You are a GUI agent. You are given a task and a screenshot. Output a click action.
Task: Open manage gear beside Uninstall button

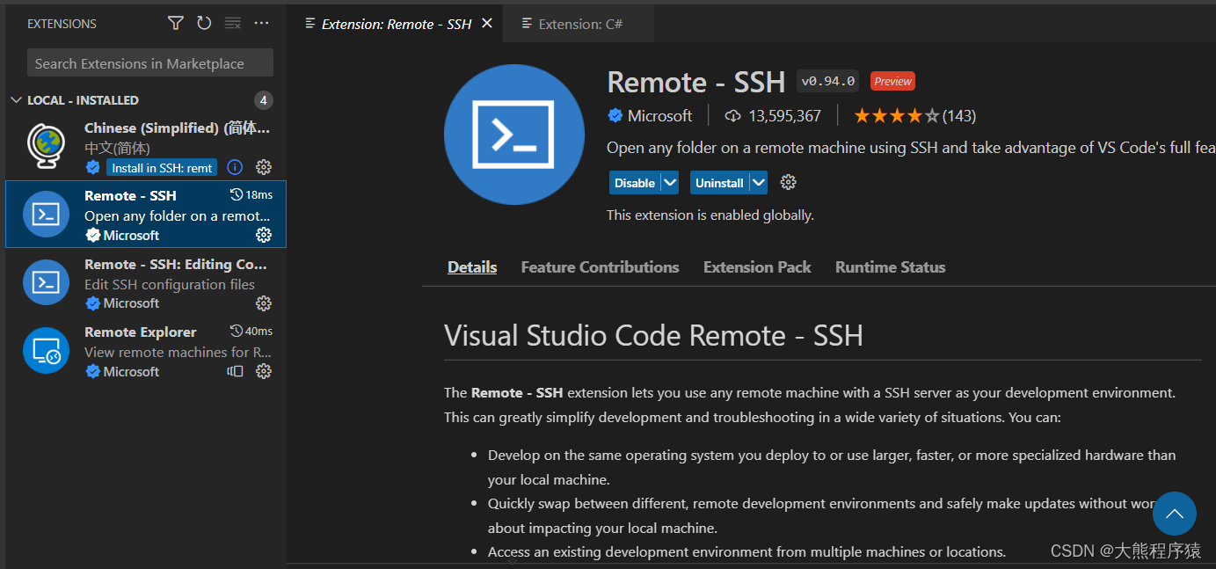(x=789, y=182)
